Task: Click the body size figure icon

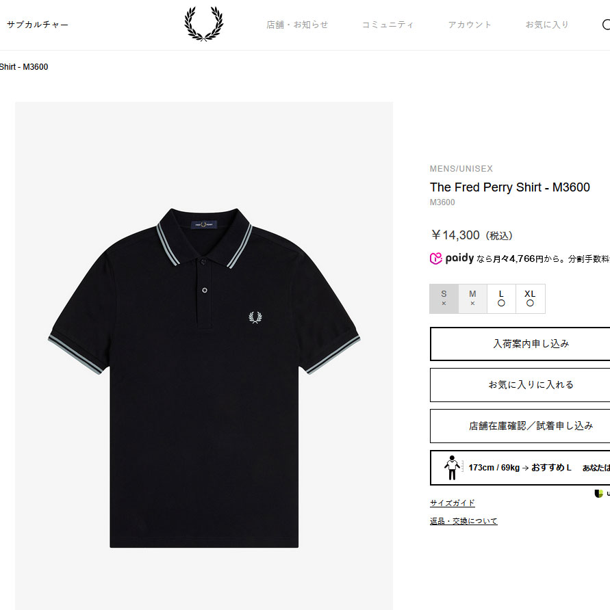Action: [x=452, y=468]
